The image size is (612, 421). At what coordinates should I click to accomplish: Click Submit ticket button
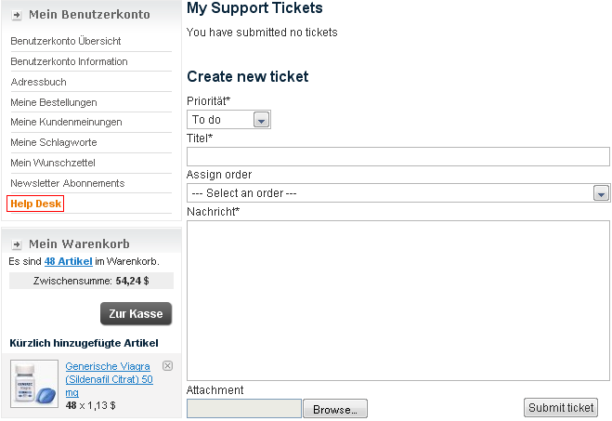point(561,408)
